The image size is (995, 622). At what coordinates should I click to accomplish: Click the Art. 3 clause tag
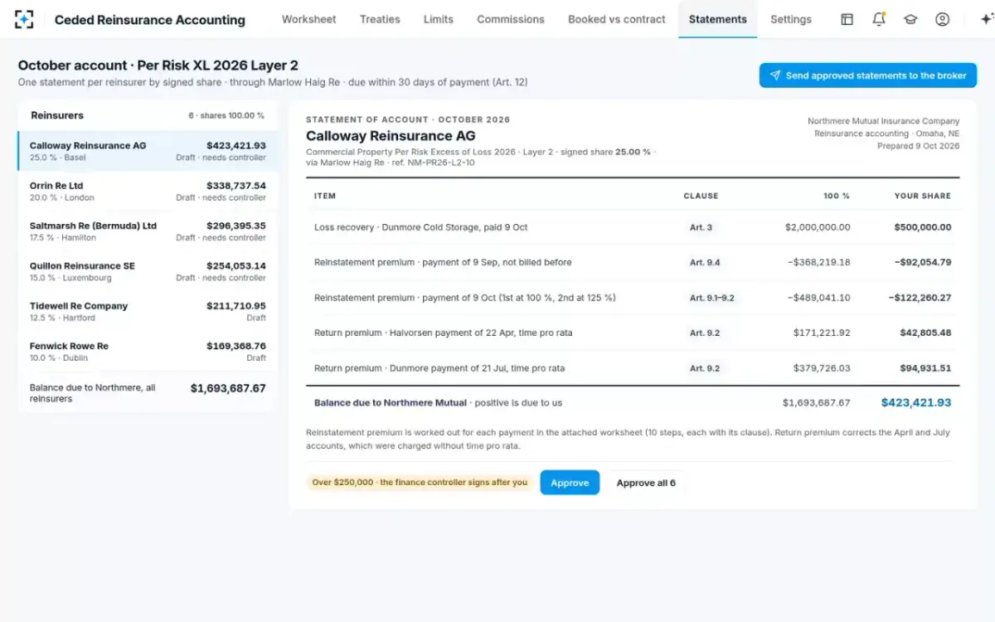coord(701,227)
